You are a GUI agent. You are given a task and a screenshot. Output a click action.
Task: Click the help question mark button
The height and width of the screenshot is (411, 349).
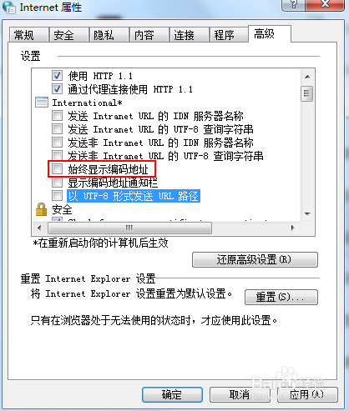pyautogui.click(x=294, y=5)
